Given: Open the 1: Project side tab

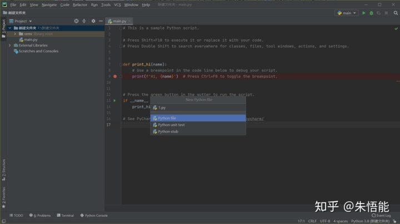Looking at the screenshot, I should coord(3,28).
